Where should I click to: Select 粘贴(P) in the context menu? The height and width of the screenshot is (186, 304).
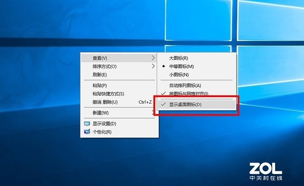coord(119,85)
